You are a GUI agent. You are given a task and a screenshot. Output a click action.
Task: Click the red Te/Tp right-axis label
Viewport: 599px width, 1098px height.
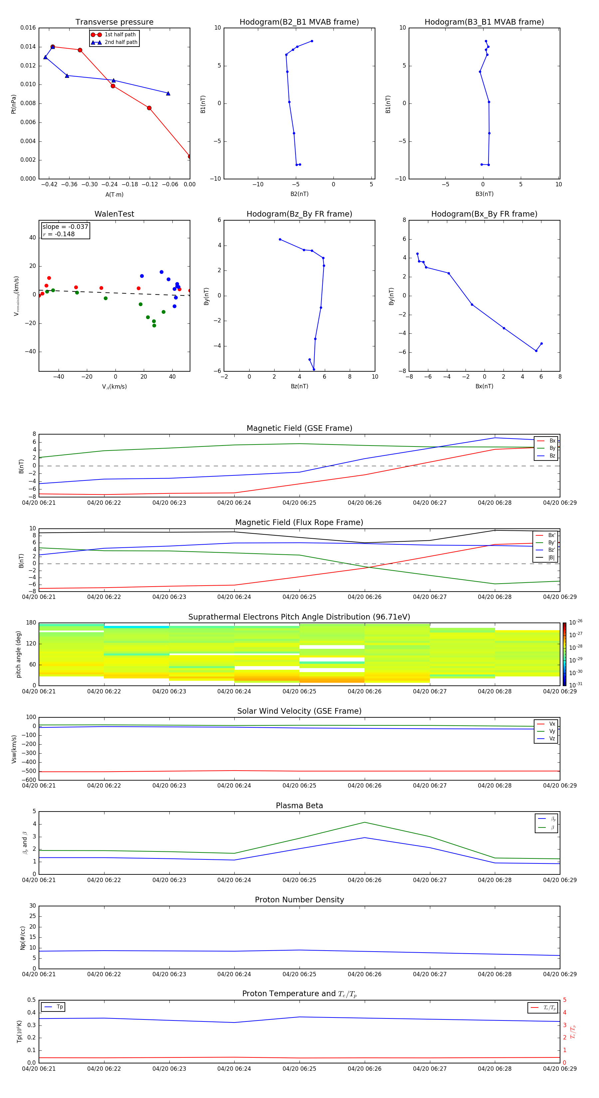573,1031
